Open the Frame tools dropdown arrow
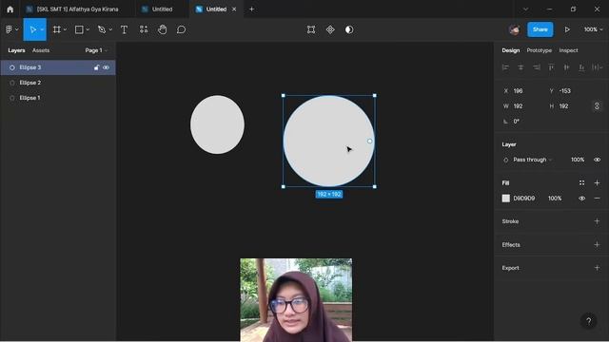Screen dimensions: 609x342 click(x=65, y=29)
